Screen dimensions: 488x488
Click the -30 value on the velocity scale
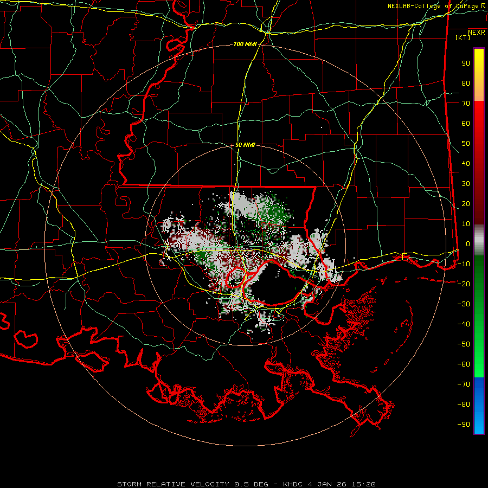point(464,304)
